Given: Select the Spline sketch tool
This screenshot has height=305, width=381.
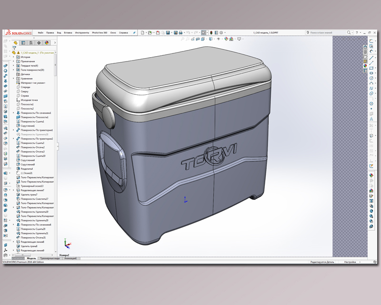Looking at the screenshot, I should pos(371,88).
